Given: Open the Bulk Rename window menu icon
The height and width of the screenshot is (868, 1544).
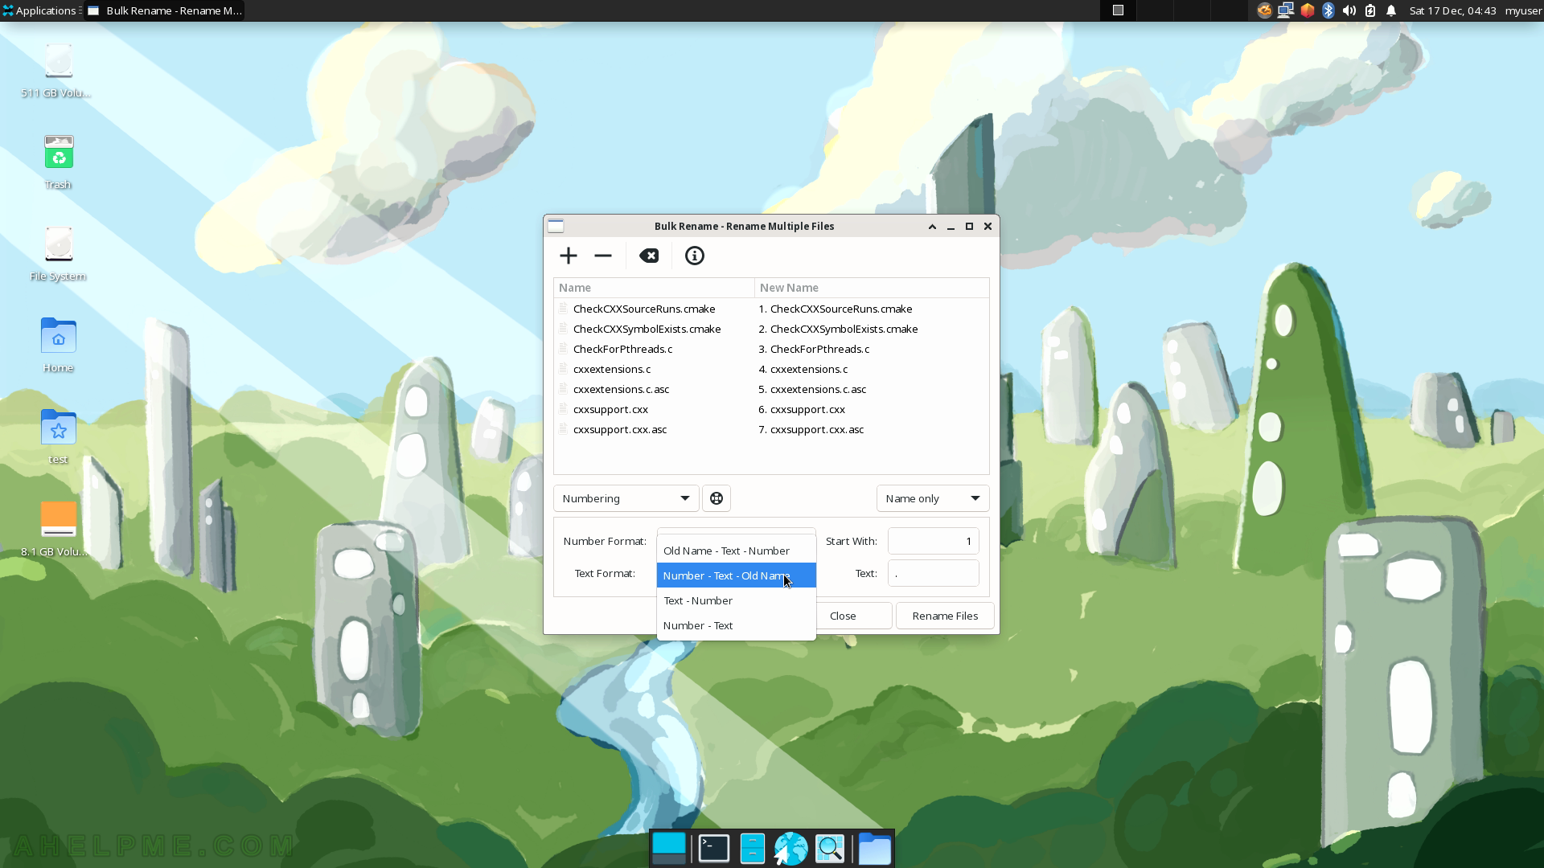Looking at the screenshot, I should click(556, 227).
